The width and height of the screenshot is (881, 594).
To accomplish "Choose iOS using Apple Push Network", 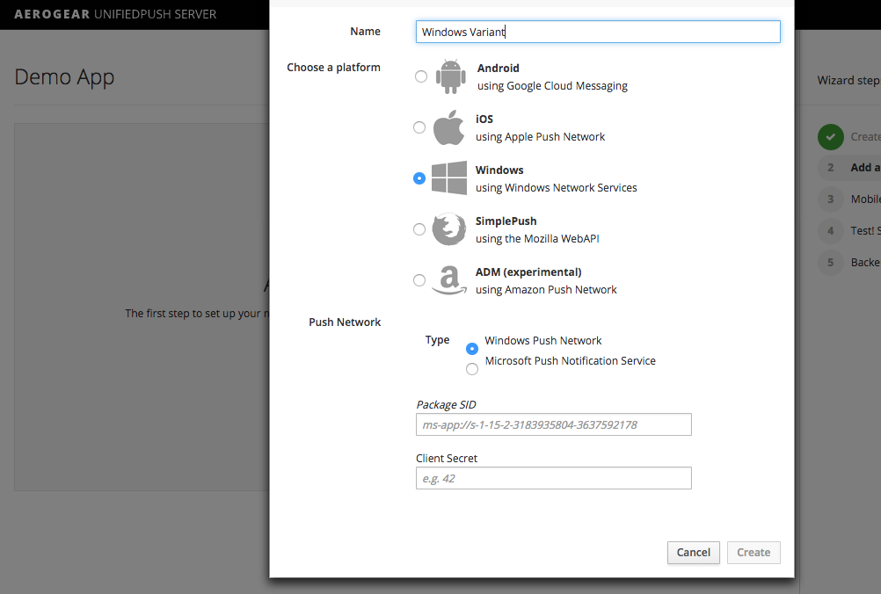I will [419, 127].
